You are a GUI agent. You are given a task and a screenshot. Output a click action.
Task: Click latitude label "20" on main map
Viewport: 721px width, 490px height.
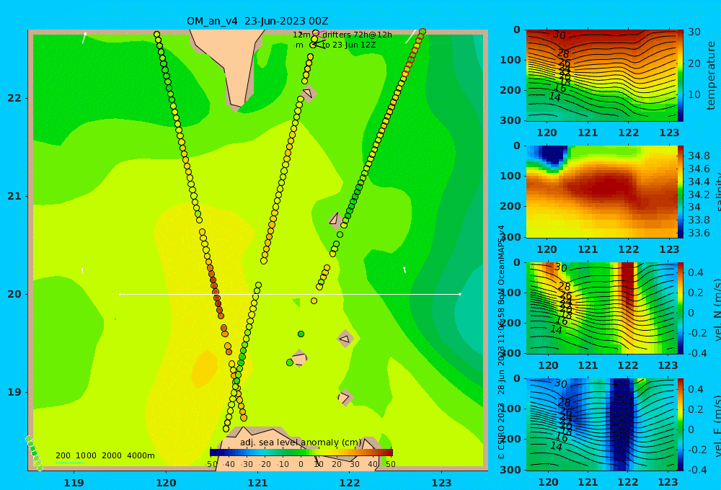(14, 294)
